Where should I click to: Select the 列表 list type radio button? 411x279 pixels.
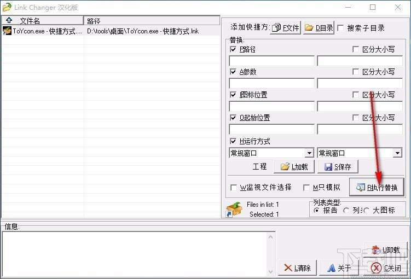(x=346, y=210)
